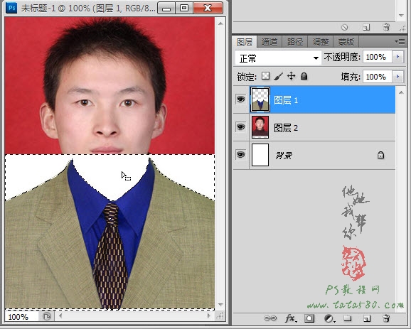Select the 背景 layer name
Screen dimensions: 411x329
[284, 156]
